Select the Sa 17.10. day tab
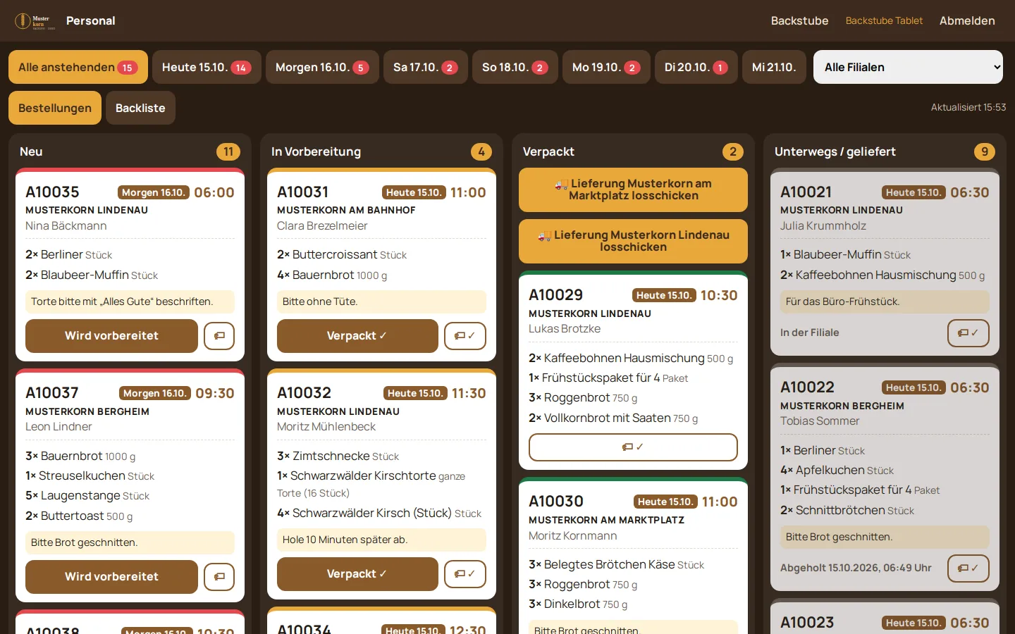 pyautogui.click(x=426, y=67)
